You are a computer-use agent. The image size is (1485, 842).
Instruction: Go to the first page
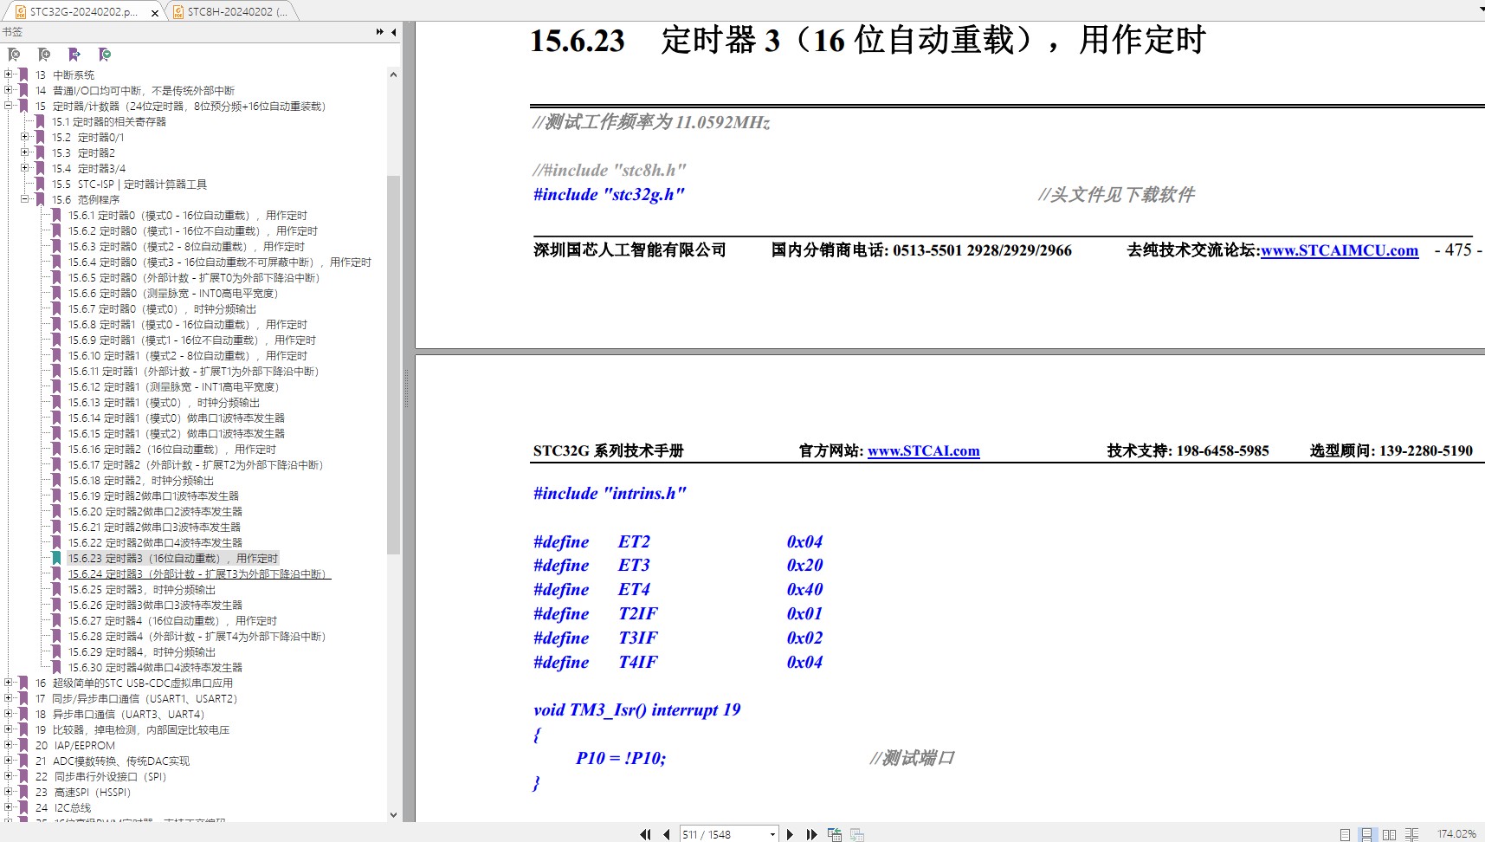tap(645, 834)
